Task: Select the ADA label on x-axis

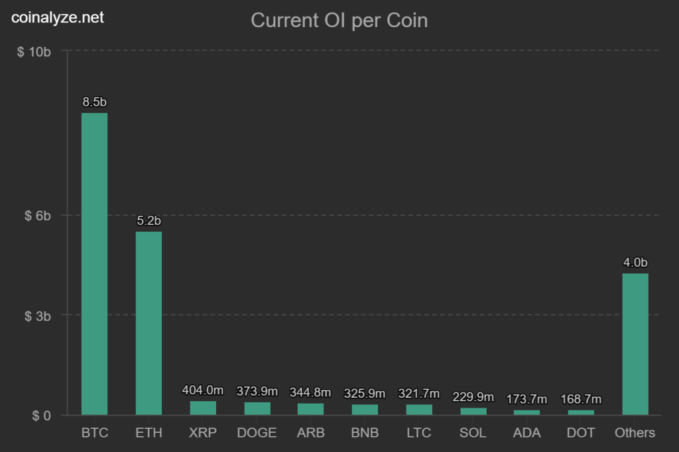Action: click(x=527, y=433)
